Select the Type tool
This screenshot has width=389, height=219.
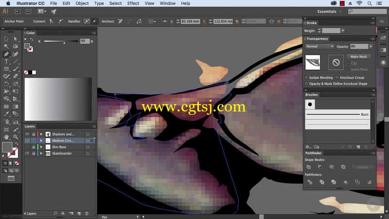(6, 61)
